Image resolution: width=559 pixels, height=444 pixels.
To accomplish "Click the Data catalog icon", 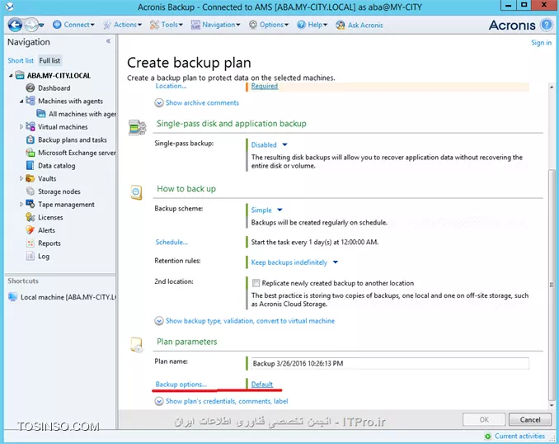I will click(31, 165).
